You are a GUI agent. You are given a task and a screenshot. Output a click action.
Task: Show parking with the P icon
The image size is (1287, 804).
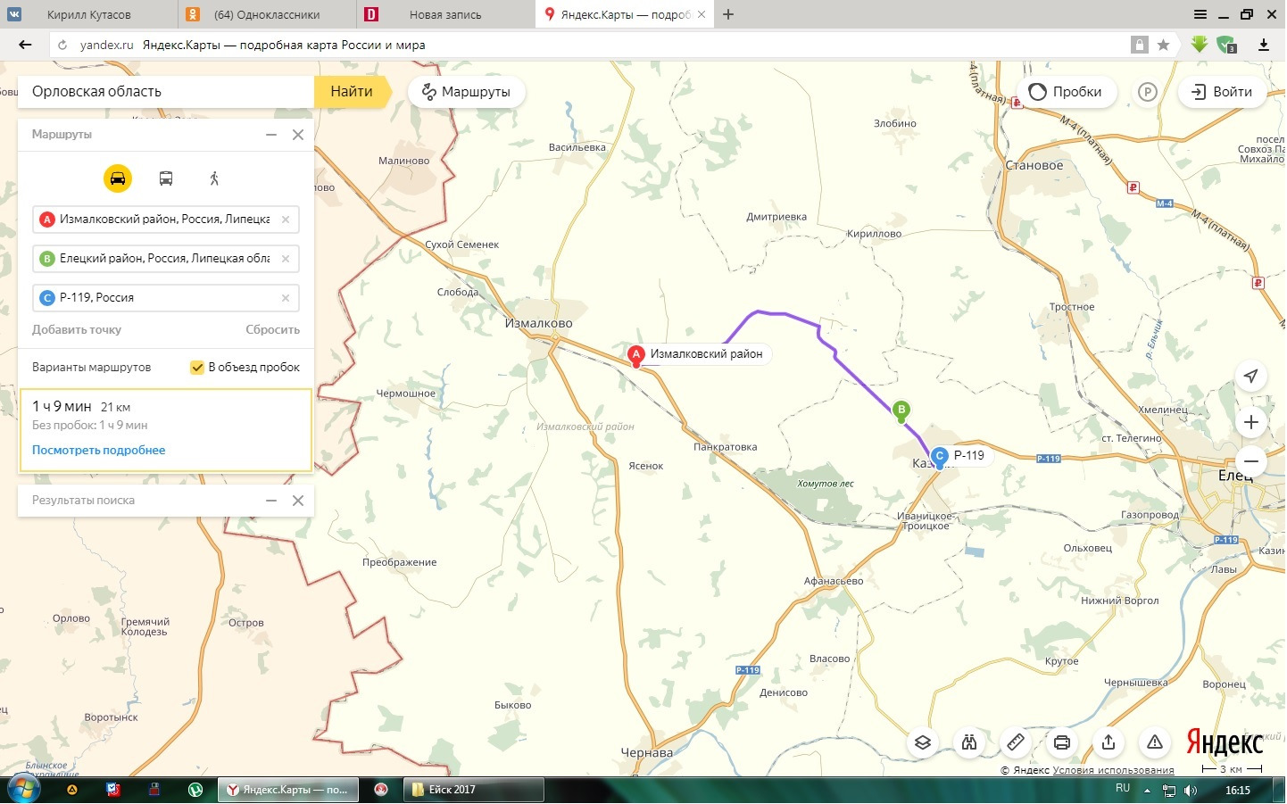click(1148, 92)
